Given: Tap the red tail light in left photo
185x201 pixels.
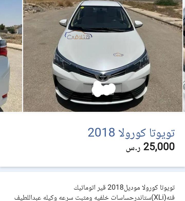Looking at the screenshot, I should point(3,48).
